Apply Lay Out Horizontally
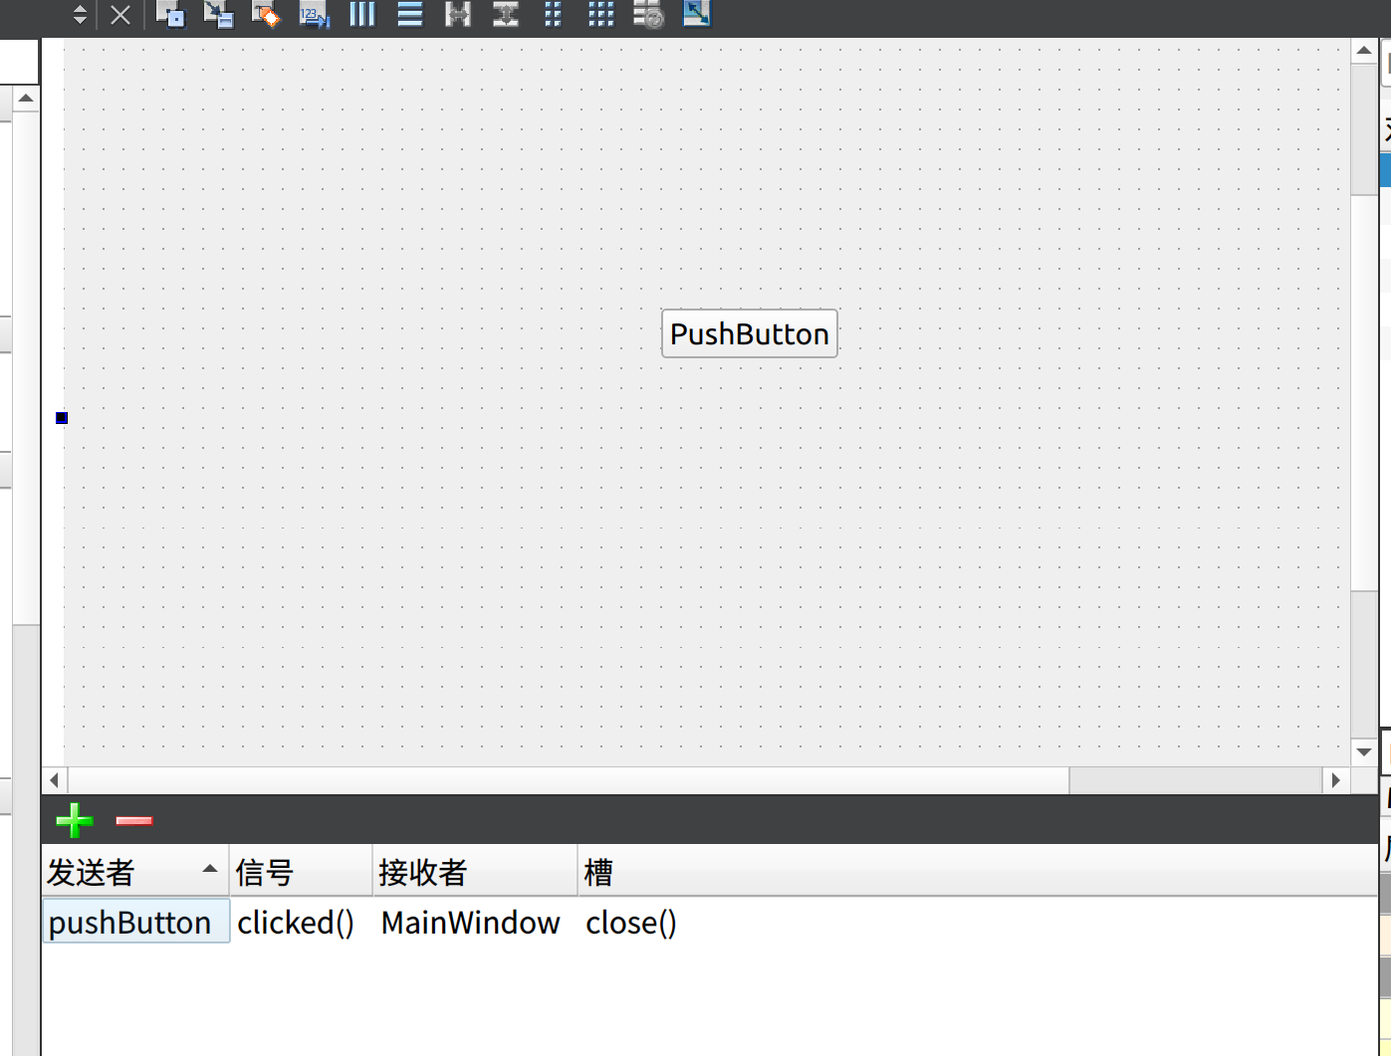The width and height of the screenshot is (1391, 1056). tap(362, 14)
